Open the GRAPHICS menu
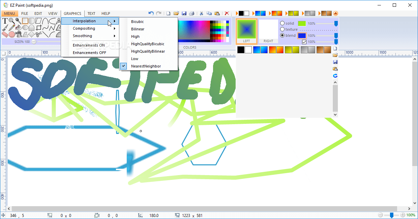Image resolution: width=418 pixels, height=219 pixels. coord(72,13)
